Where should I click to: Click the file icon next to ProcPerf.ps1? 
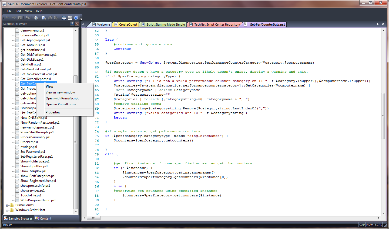[x=17, y=142]
